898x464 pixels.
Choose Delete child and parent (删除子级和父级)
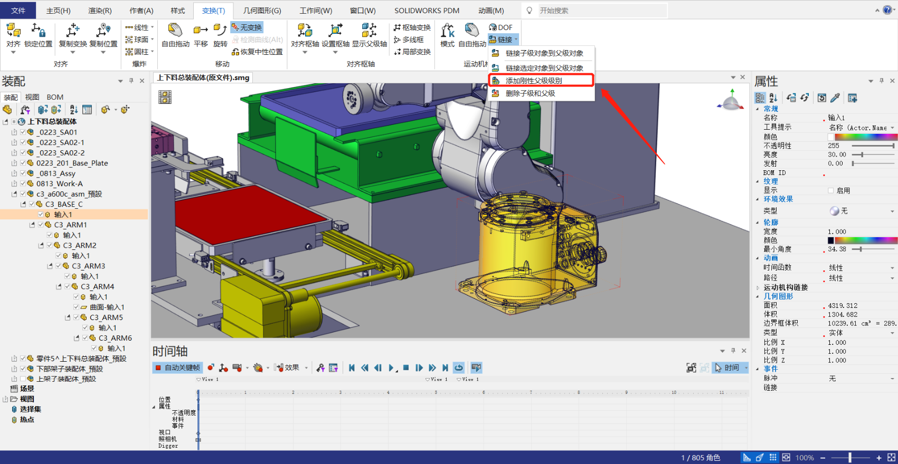[x=542, y=93]
